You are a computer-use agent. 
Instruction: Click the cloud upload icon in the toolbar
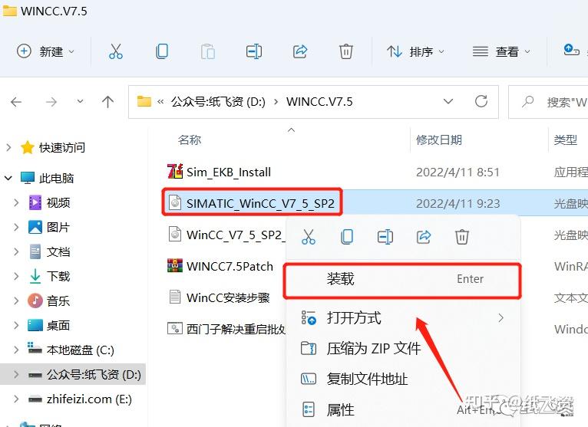[x=571, y=50]
